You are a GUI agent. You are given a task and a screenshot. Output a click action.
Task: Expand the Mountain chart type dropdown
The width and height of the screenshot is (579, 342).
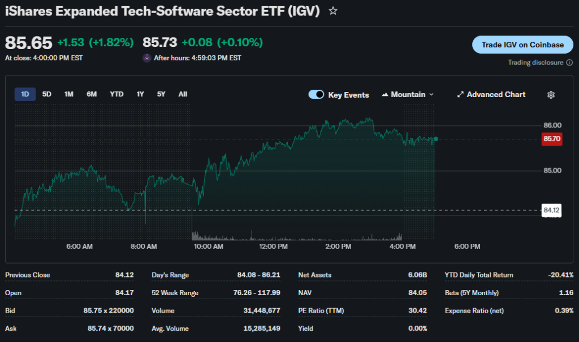point(431,95)
